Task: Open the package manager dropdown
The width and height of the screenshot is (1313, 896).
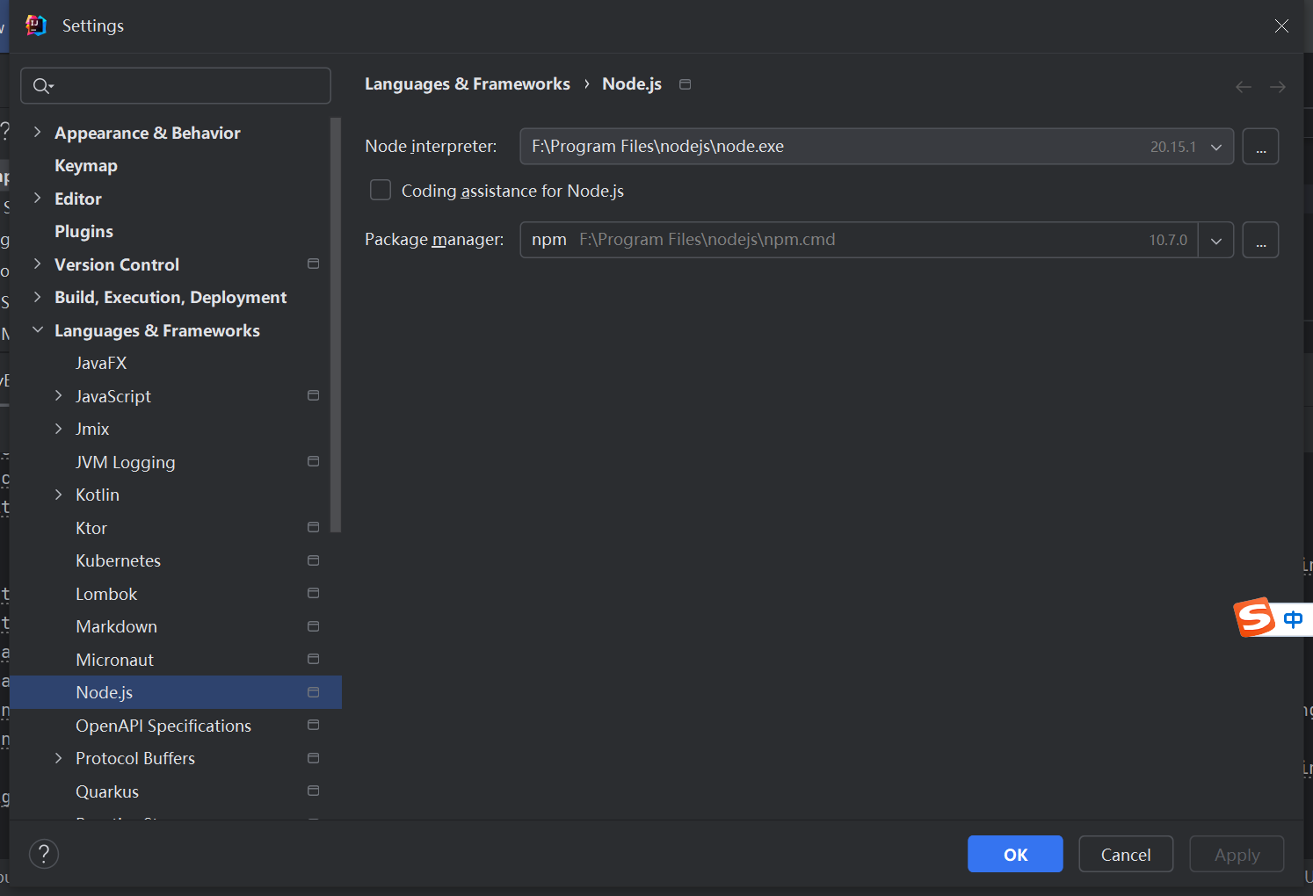Action: click(1215, 239)
